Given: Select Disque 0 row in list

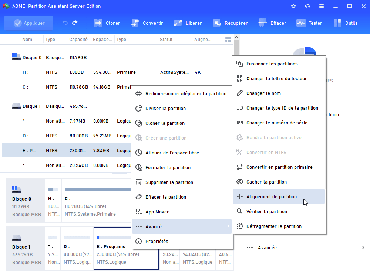Looking at the screenshot, I should [118, 58].
